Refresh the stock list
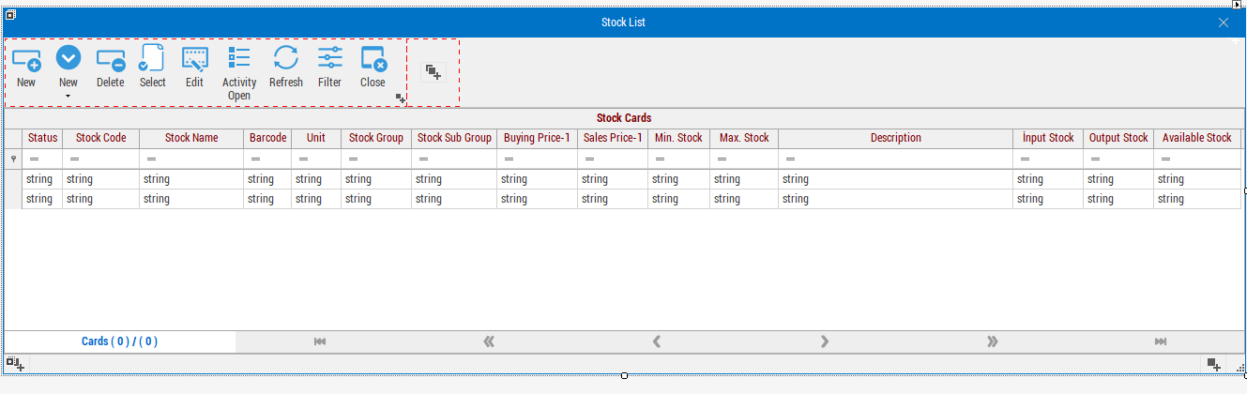 pyautogui.click(x=286, y=60)
